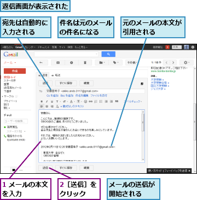Click the top bar settings gear icon

193,47
